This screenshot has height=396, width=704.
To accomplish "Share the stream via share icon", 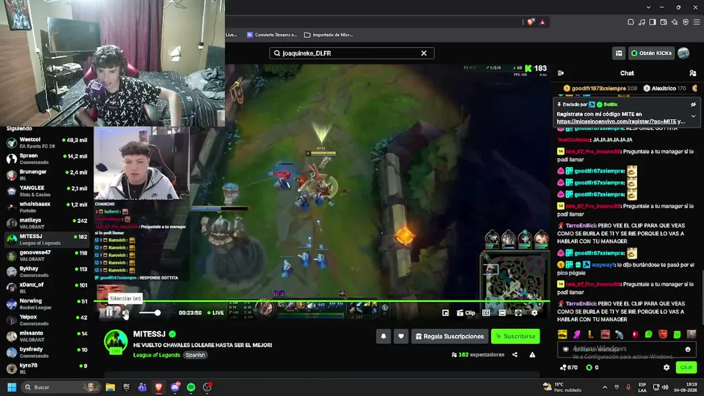I will pos(515,355).
